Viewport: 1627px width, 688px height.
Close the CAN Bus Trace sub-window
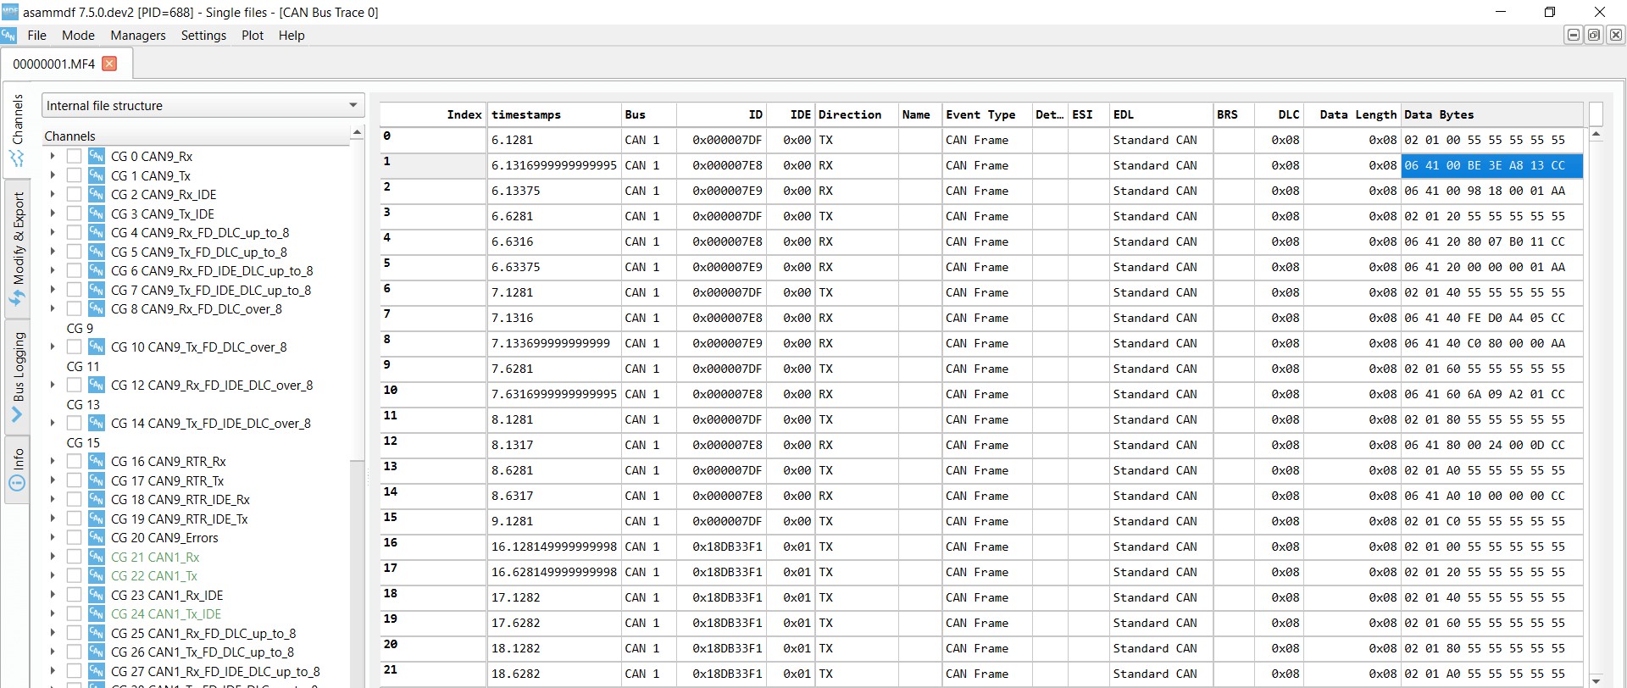(x=1616, y=35)
